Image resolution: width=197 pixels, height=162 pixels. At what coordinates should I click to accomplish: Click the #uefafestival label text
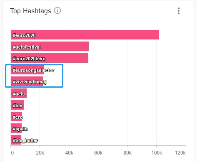(27, 47)
